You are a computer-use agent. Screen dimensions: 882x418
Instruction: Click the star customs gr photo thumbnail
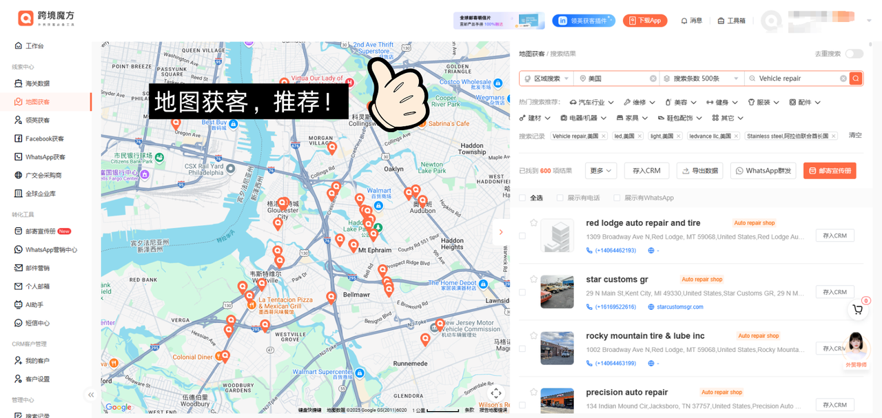point(557,292)
